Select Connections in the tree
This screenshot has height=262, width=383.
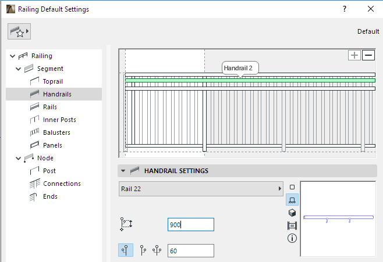tap(62, 184)
